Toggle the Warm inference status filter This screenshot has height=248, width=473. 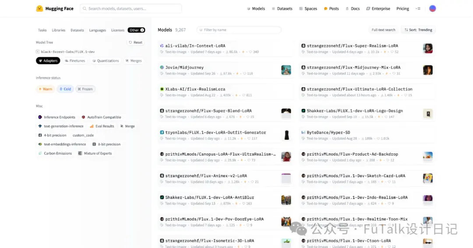tap(45, 89)
